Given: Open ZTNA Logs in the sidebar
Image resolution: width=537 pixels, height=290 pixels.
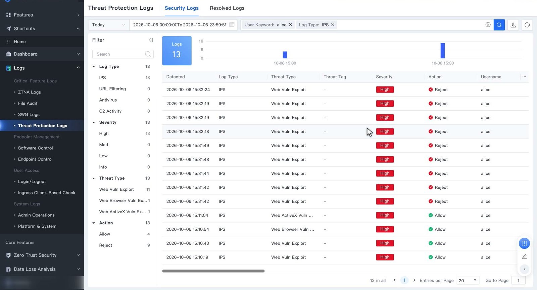Looking at the screenshot, I should (29, 92).
